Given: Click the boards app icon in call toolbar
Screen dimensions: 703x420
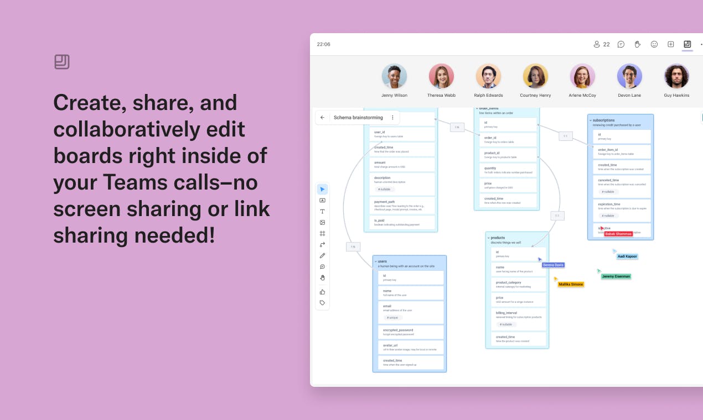Looking at the screenshot, I should (x=688, y=44).
